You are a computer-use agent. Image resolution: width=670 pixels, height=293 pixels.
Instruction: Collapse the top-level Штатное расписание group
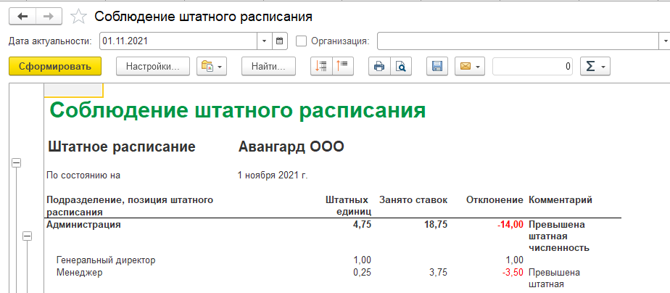coord(16,163)
